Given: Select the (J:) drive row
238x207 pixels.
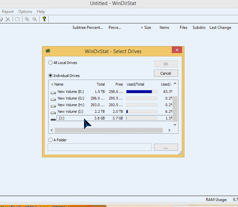Looking at the screenshot, I should (112, 118).
